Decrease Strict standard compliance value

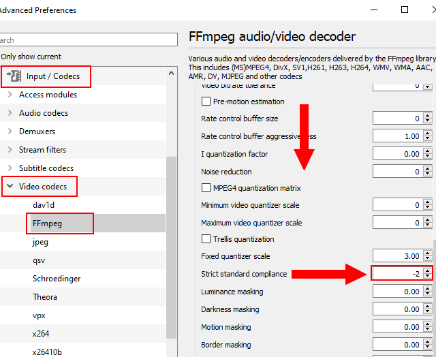[428, 277]
